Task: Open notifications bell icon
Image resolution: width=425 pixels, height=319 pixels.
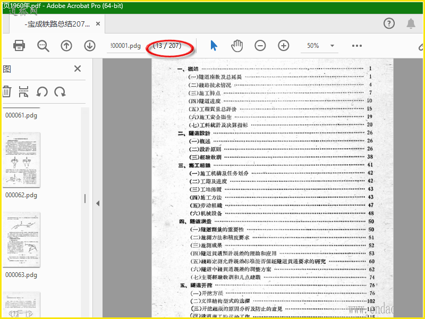Action: (x=411, y=23)
